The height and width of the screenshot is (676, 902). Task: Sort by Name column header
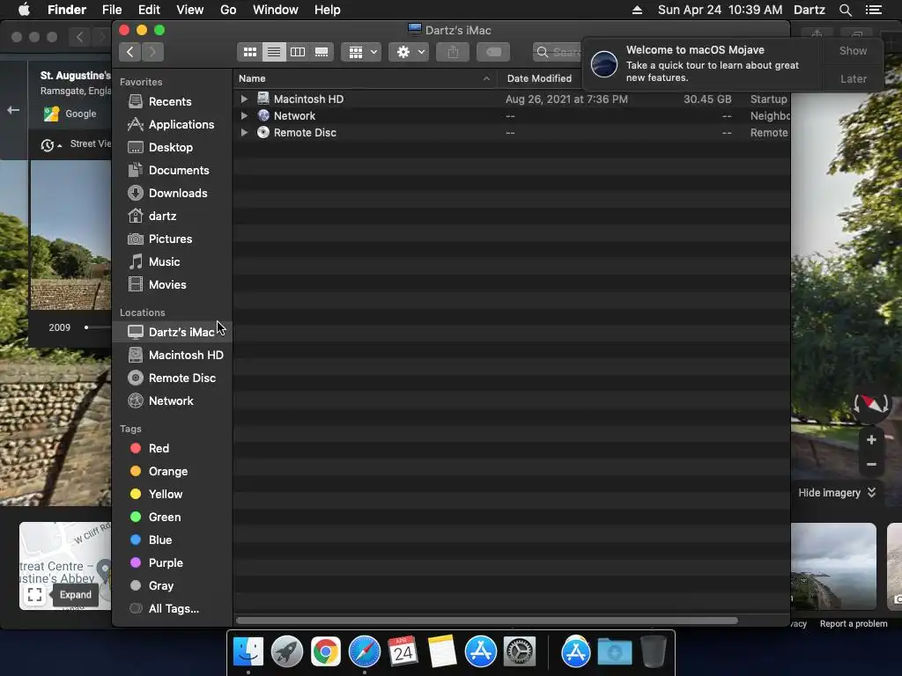point(366,78)
